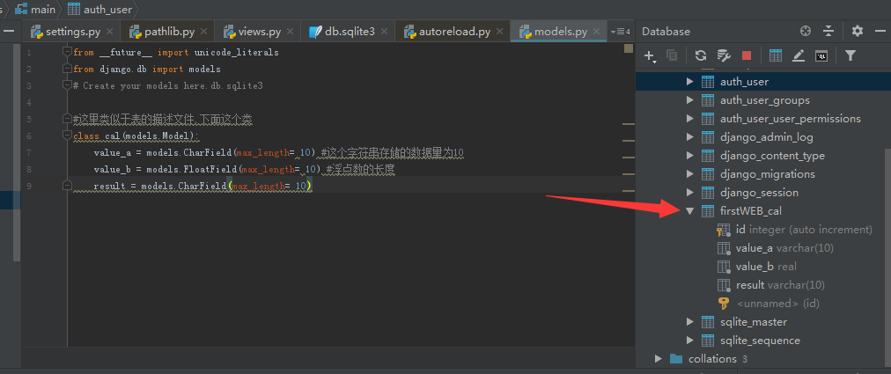Click the table icon next to auth_user_groups
The height and width of the screenshot is (374, 891).
(708, 100)
